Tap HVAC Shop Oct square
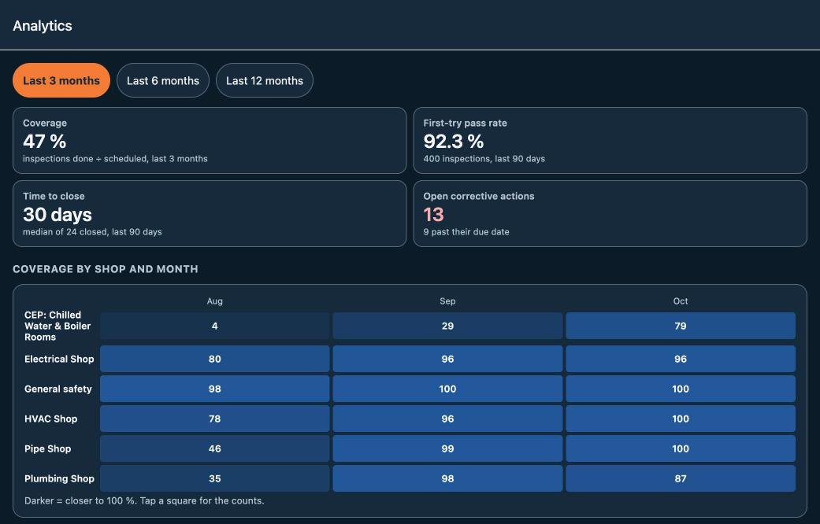The width and height of the screenshot is (820, 524). click(x=681, y=419)
